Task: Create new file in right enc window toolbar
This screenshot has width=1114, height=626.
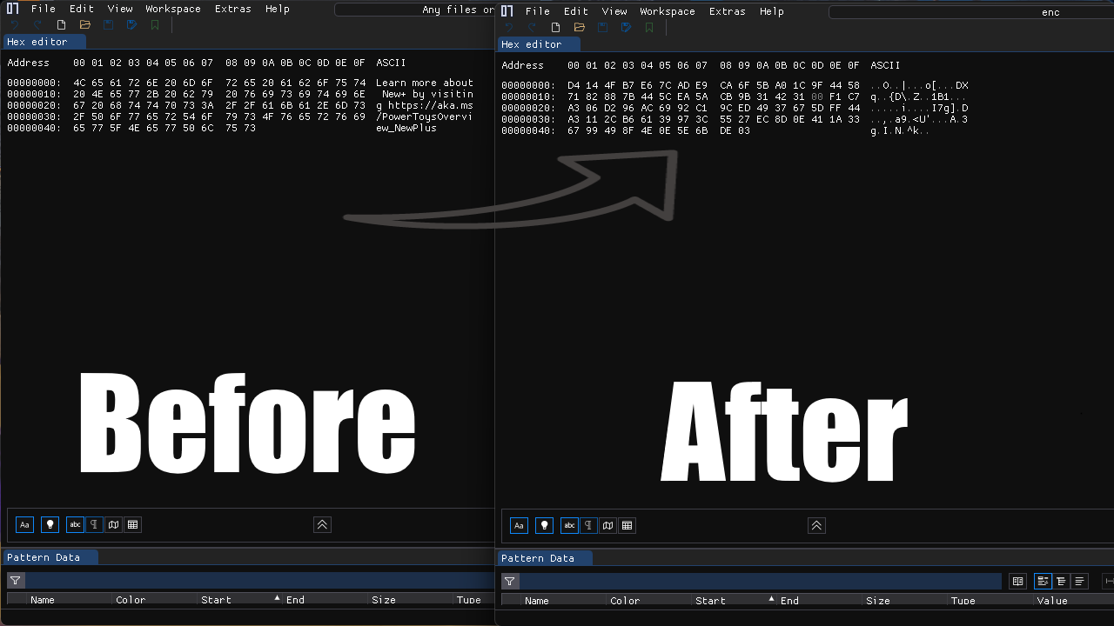Action: point(555,28)
